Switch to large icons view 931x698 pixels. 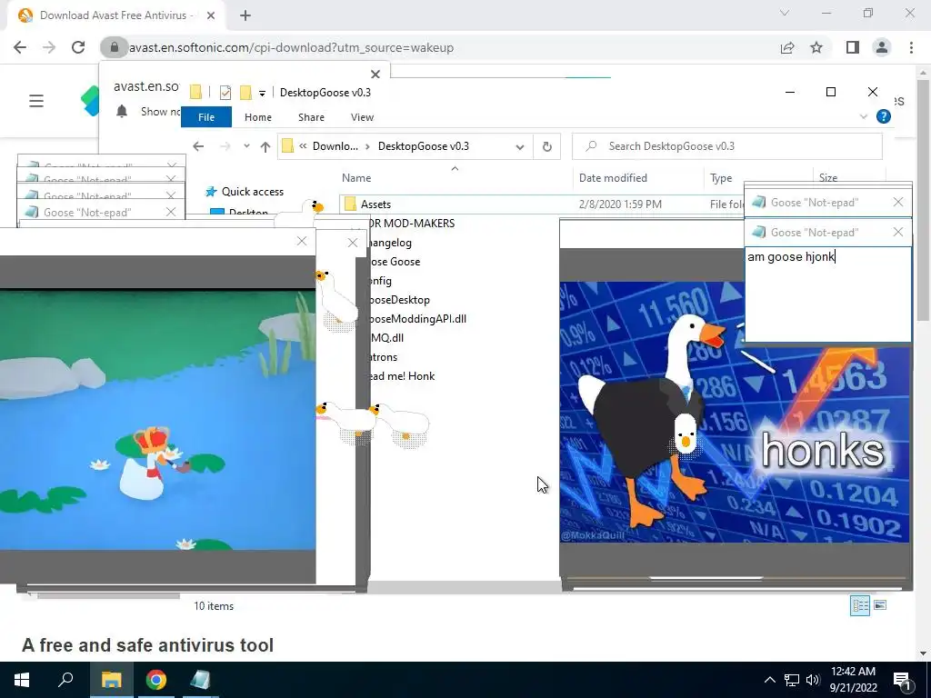[x=880, y=605]
